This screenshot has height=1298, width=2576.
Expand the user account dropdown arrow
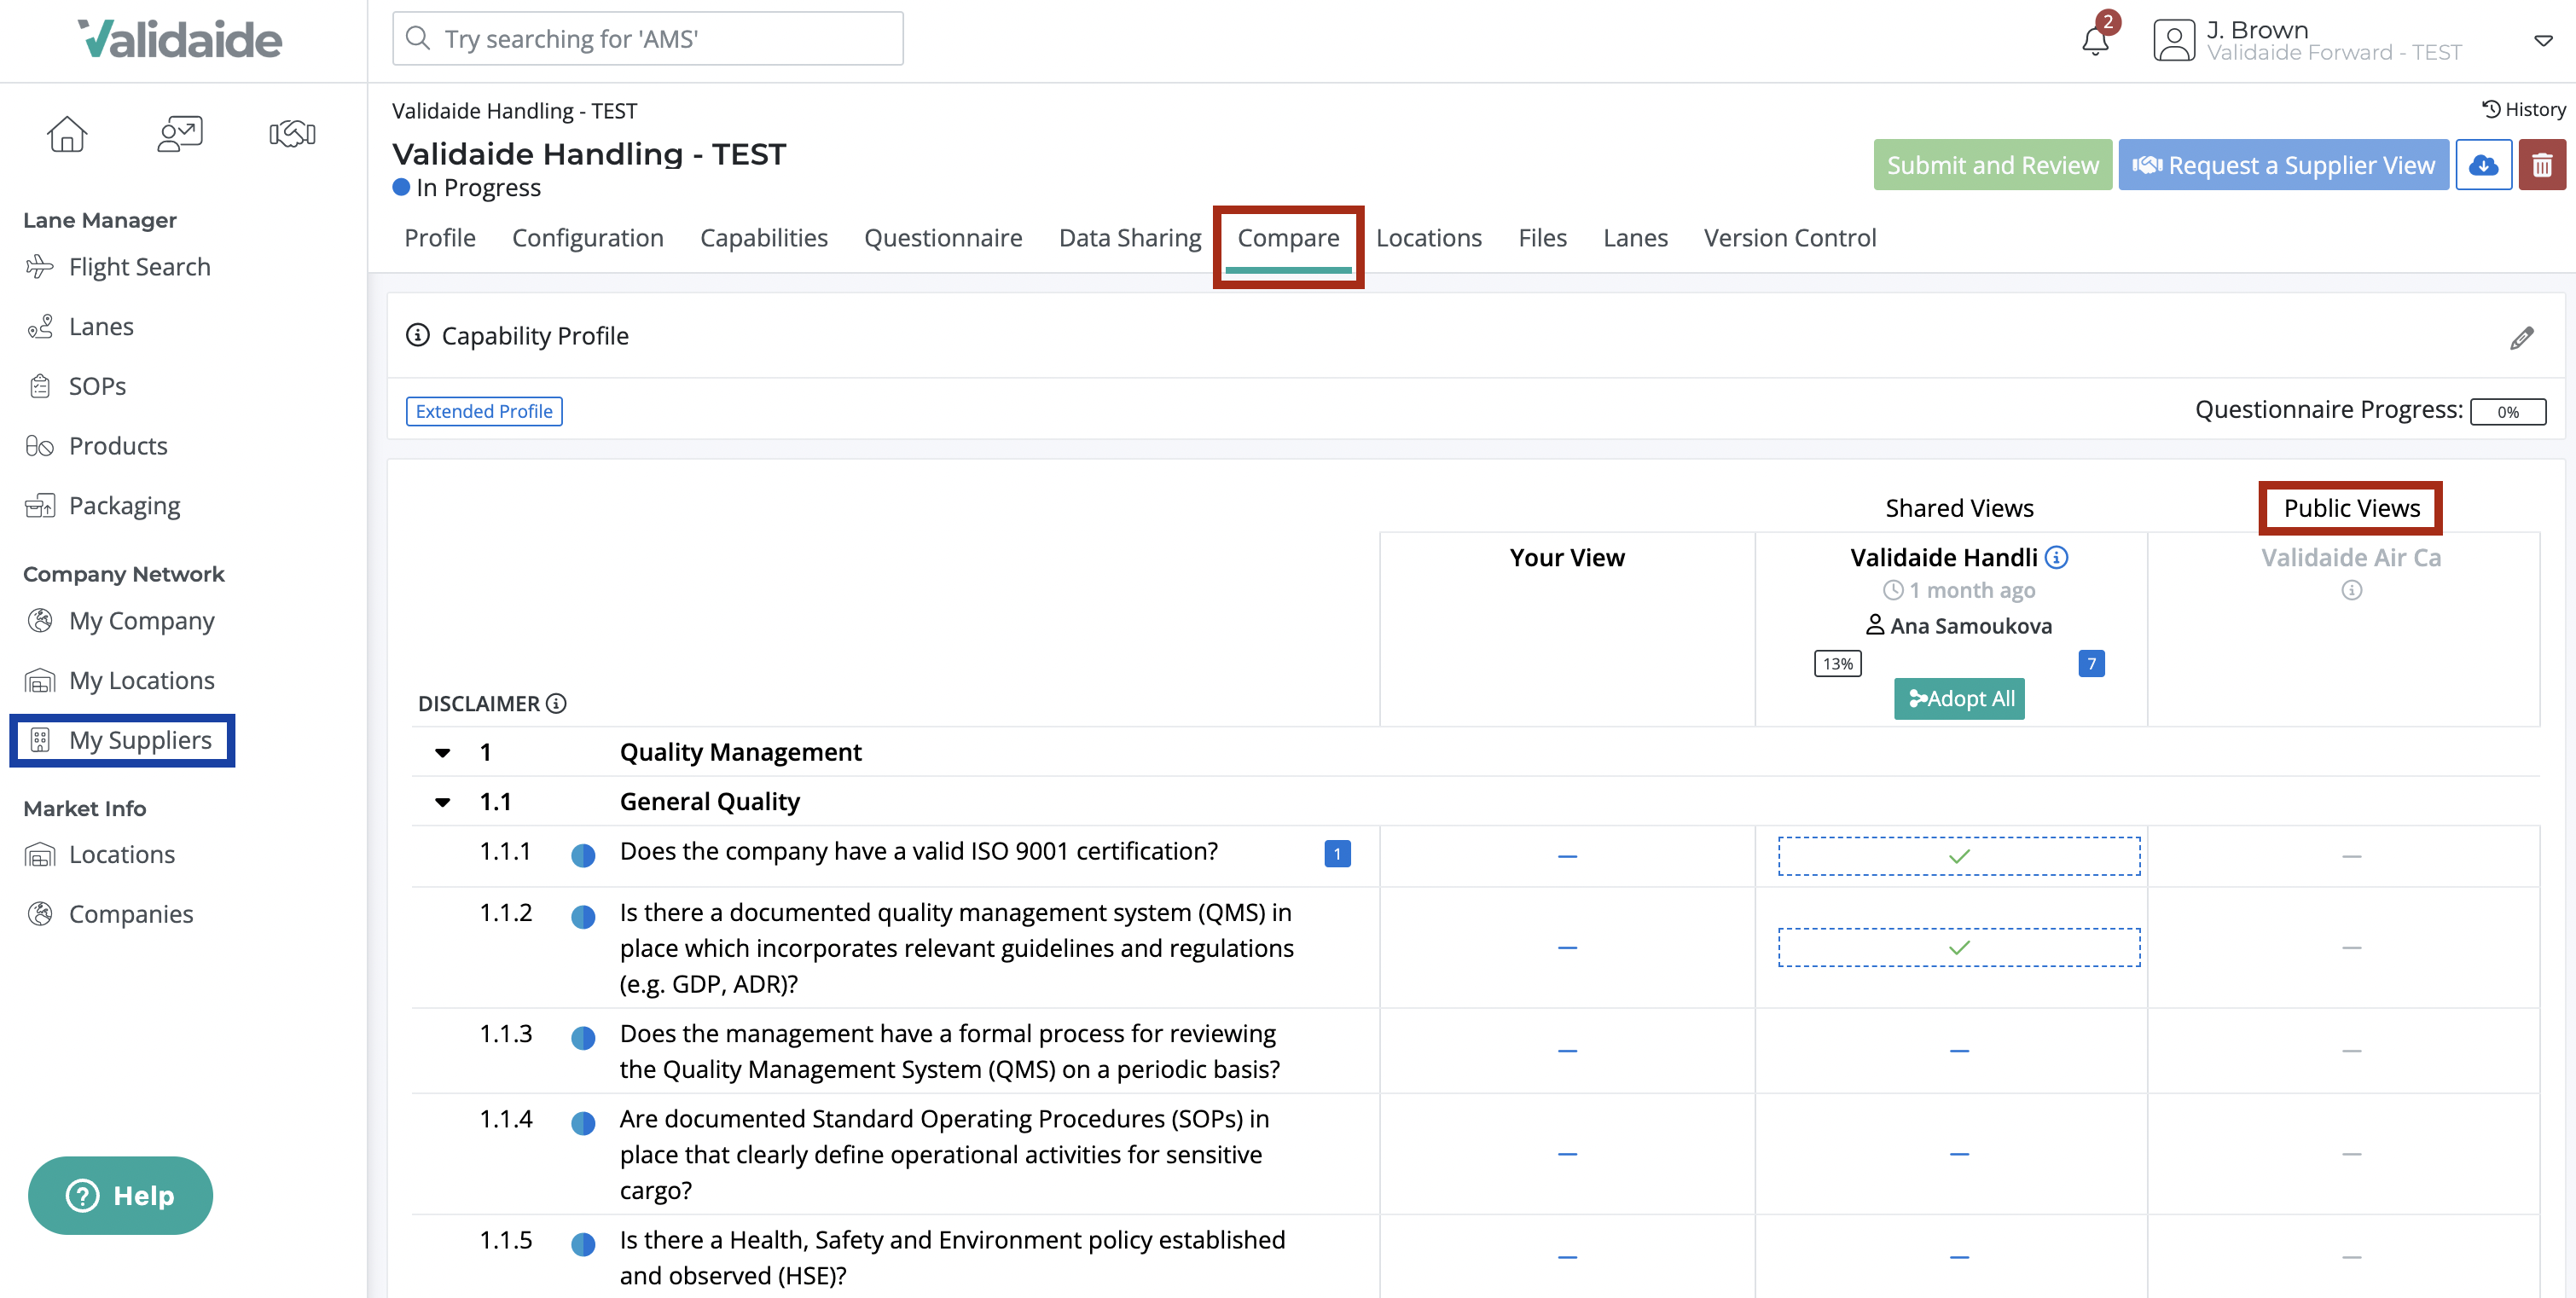(x=2543, y=40)
